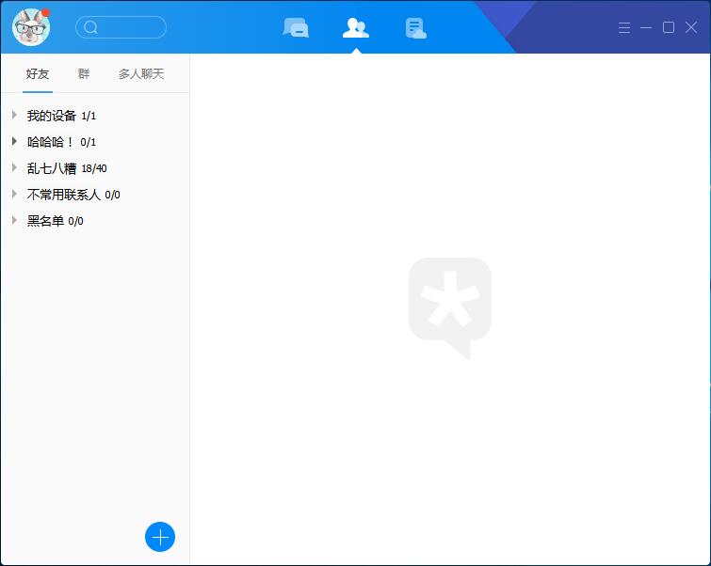Expand the 黑名单 group arrow
The image size is (711, 566).
point(14,221)
